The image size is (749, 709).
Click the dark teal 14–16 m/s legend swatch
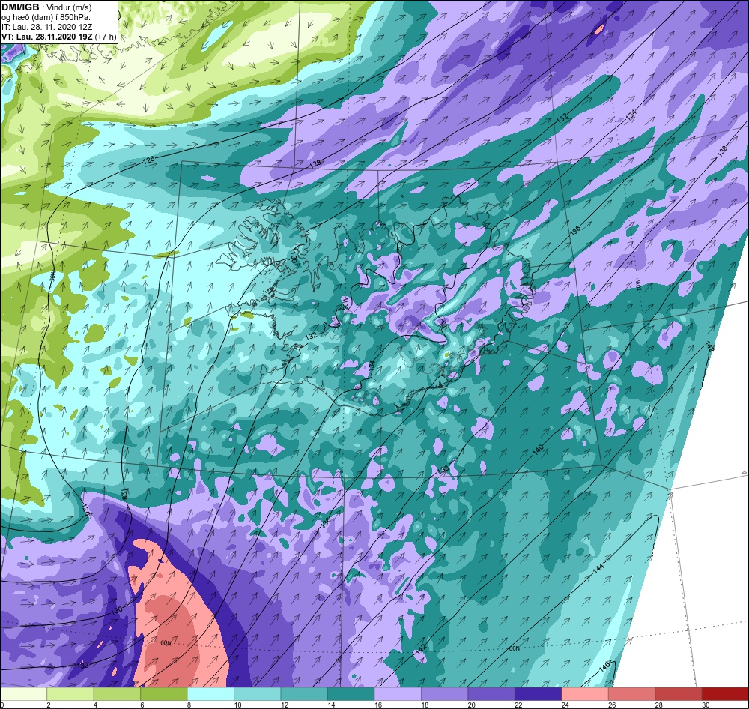tap(351, 694)
